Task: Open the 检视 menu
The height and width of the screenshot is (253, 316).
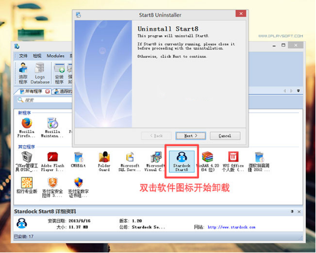Action: tap(37, 56)
